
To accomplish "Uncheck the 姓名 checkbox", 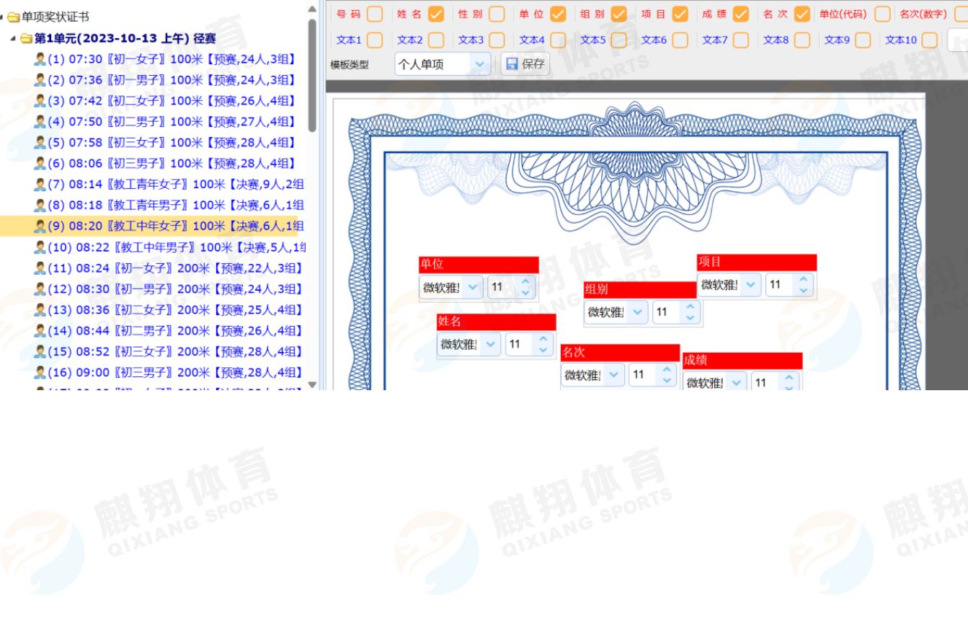I will click(435, 14).
